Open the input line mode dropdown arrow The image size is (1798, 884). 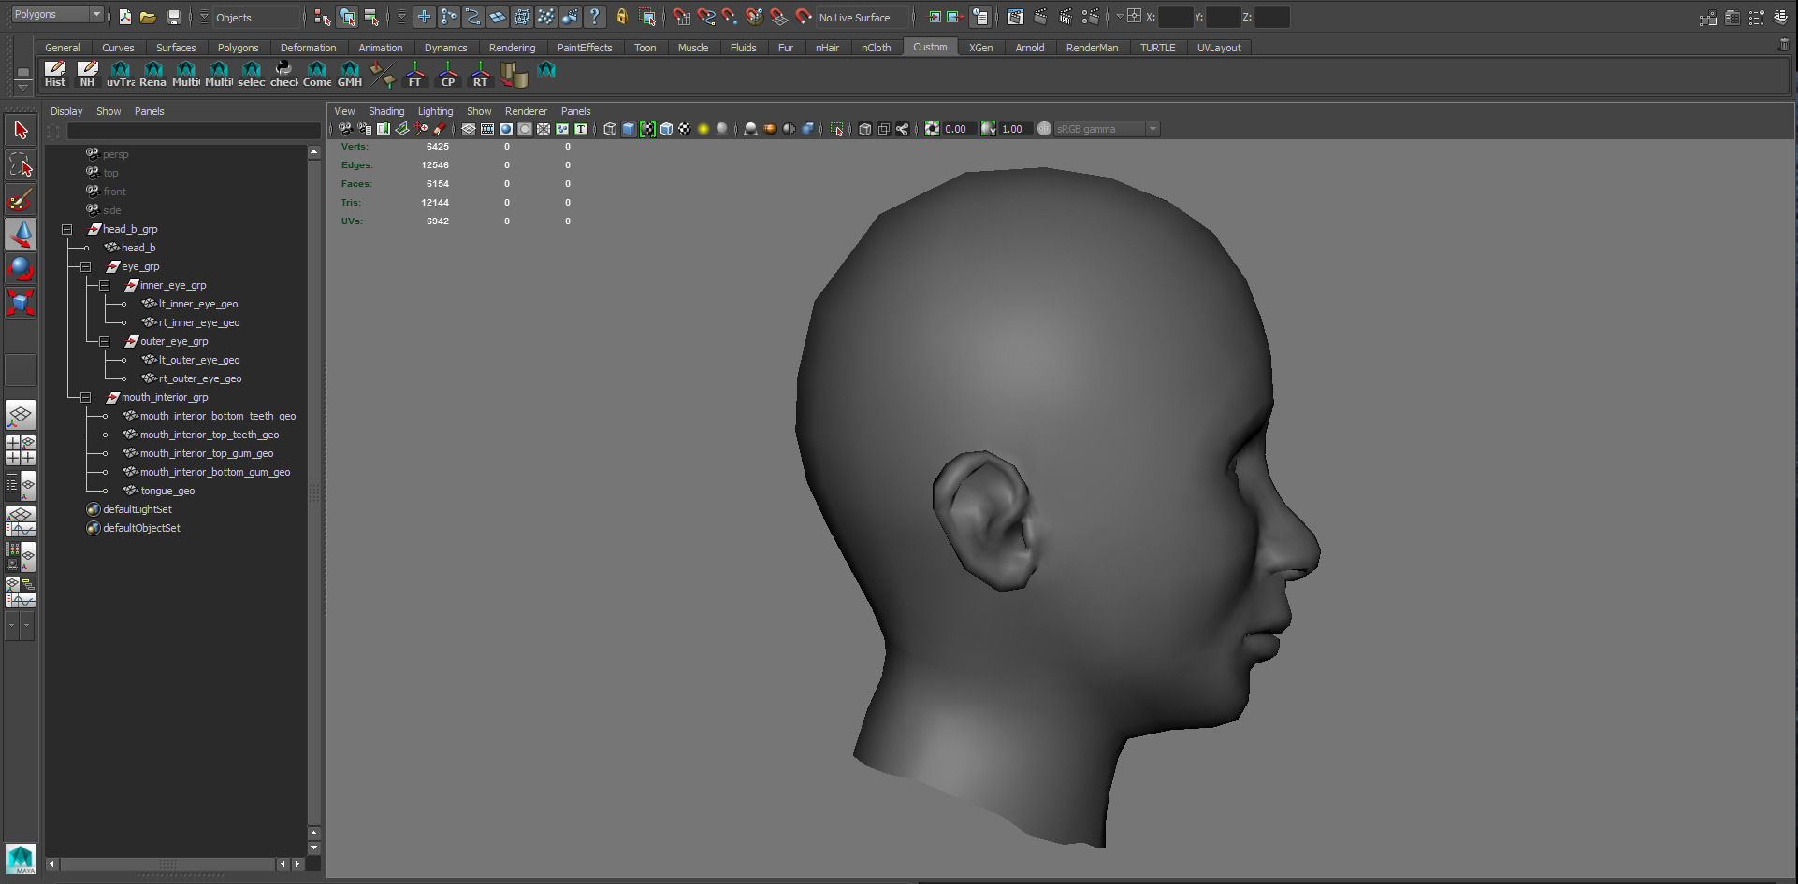click(1120, 17)
